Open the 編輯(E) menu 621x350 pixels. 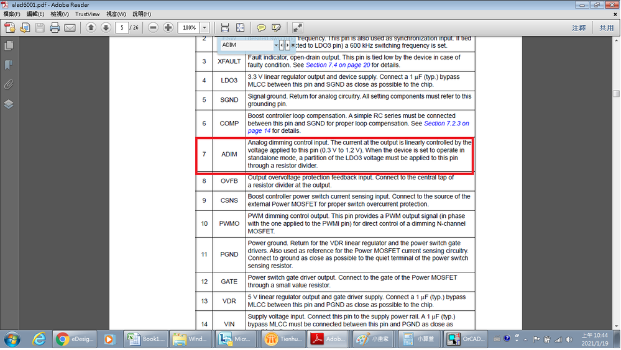click(35, 14)
